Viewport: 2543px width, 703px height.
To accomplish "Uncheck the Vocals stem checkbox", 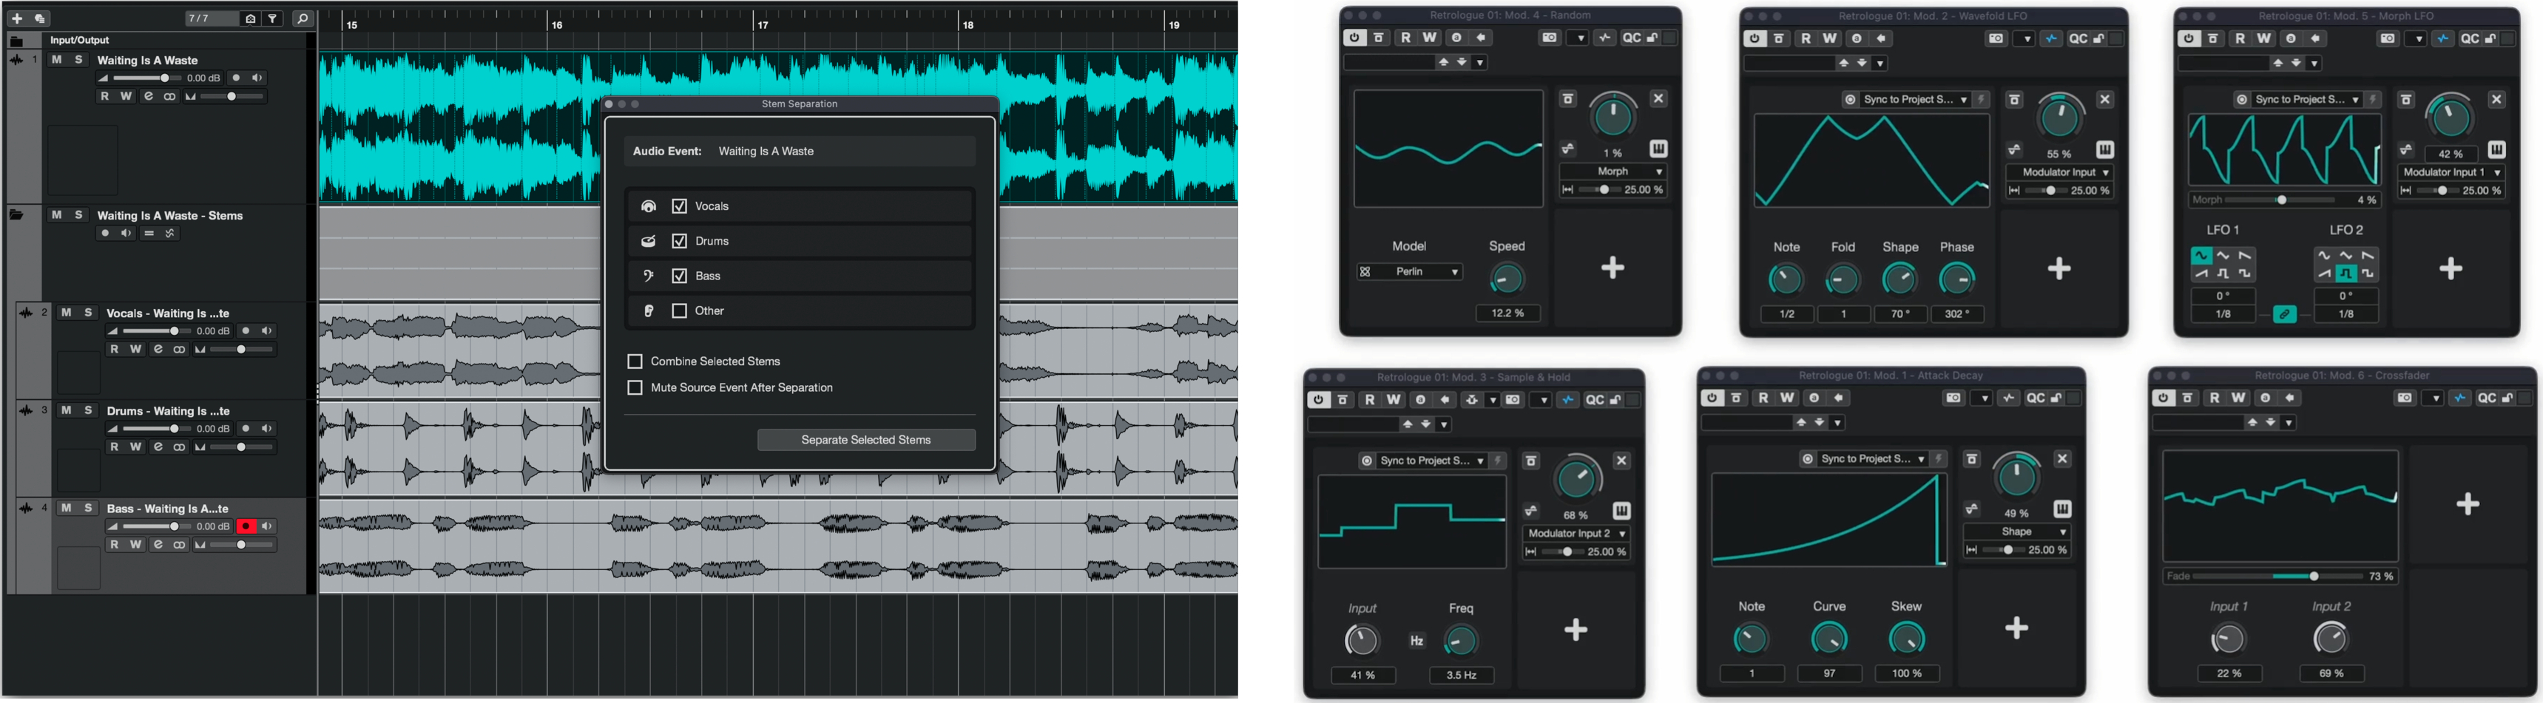I will tap(679, 206).
